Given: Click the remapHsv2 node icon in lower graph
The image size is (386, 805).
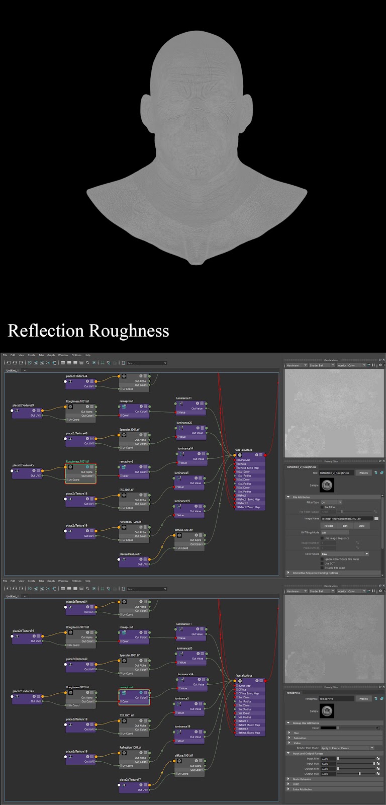Looking at the screenshot, I should coord(124,692).
